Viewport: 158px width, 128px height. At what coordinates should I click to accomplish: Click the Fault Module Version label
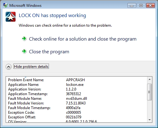click(x=26, y=103)
